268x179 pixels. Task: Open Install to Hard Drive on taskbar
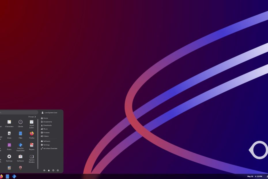click(x=14, y=176)
